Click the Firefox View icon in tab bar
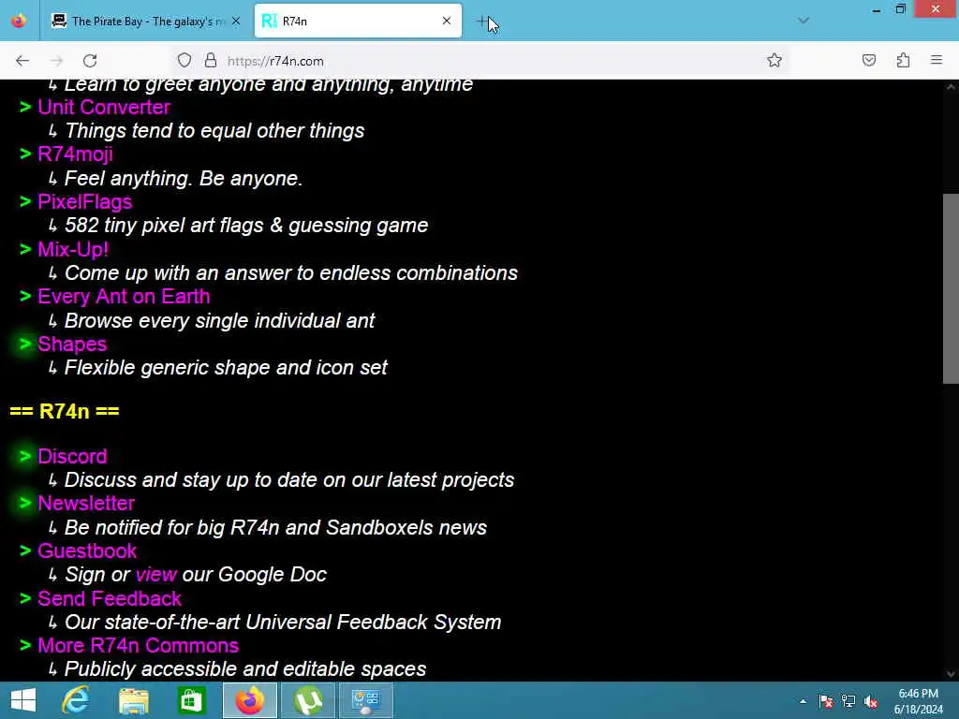Screen dimensions: 959x719 (x=19, y=21)
